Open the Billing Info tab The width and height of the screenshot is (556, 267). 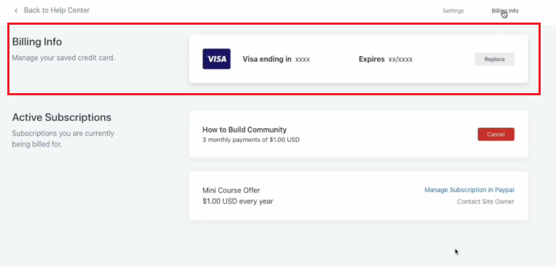pyautogui.click(x=505, y=11)
